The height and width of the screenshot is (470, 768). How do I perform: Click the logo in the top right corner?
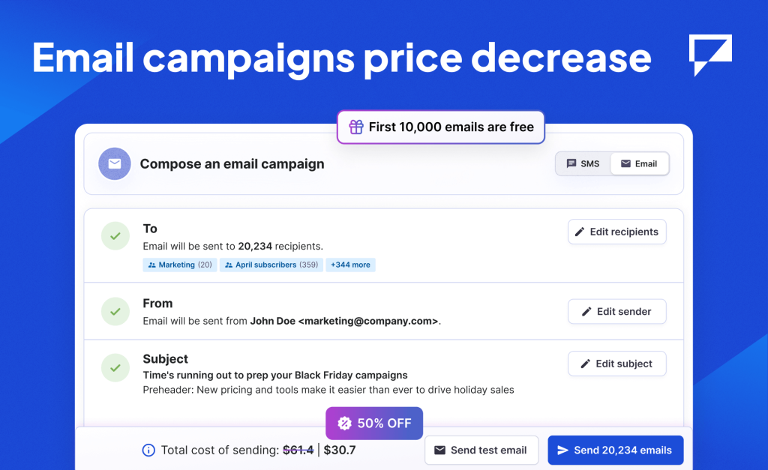(x=709, y=55)
